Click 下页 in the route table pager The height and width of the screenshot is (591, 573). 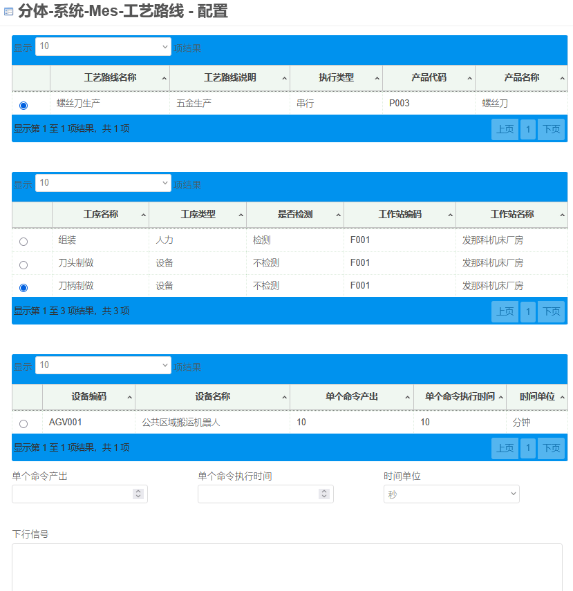pyautogui.click(x=551, y=130)
